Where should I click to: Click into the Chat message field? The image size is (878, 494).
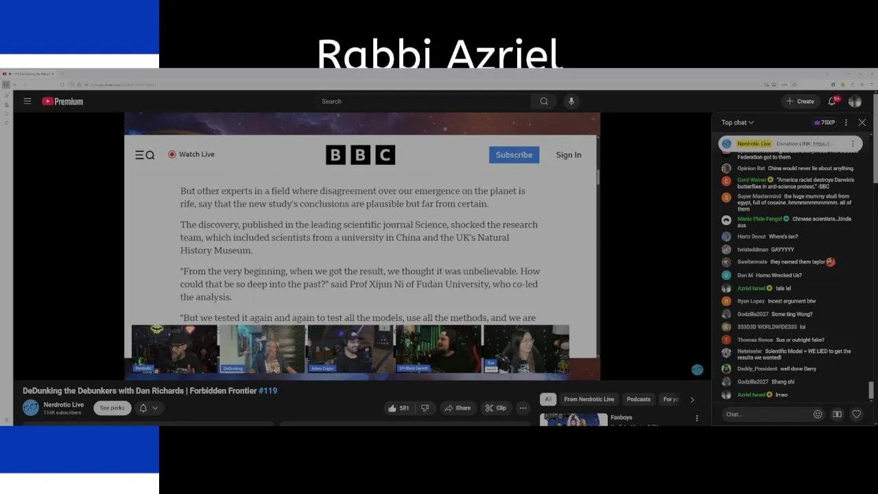[766, 414]
